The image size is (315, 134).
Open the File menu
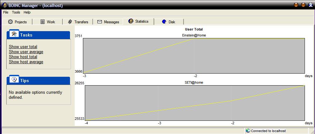coord(6,12)
